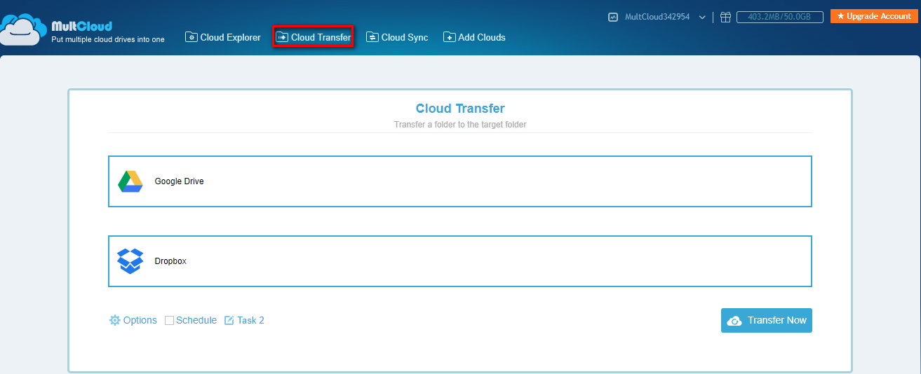Viewport: 921px width, 374px height.
Task: Switch to the Cloud Transfer tab
Action: (x=313, y=37)
